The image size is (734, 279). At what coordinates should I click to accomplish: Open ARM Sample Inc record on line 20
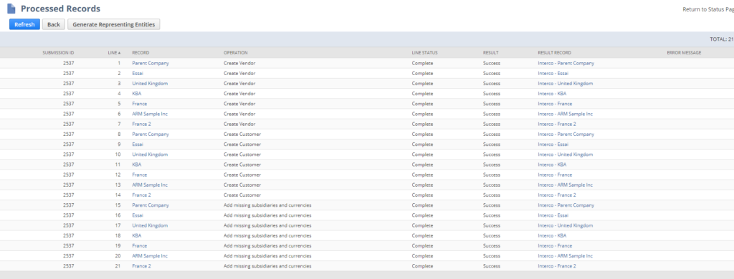tap(150, 255)
